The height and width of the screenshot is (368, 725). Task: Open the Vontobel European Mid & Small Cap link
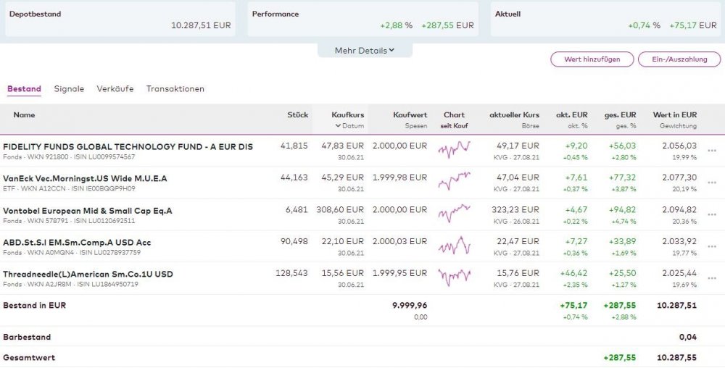(x=88, y=210)
